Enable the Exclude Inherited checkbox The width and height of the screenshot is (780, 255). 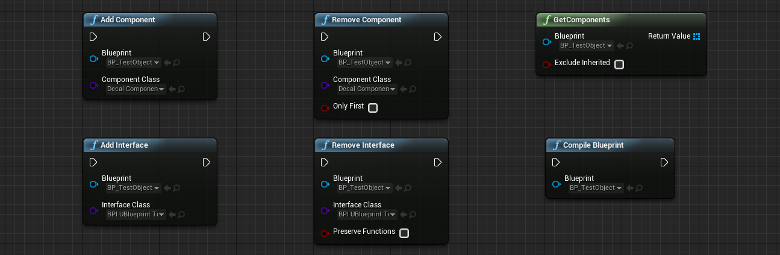tap(619, 65)
